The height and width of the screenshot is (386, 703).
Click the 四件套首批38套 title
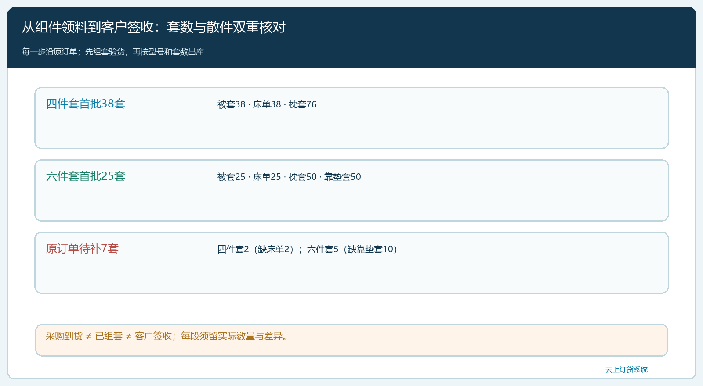[86, 104]
